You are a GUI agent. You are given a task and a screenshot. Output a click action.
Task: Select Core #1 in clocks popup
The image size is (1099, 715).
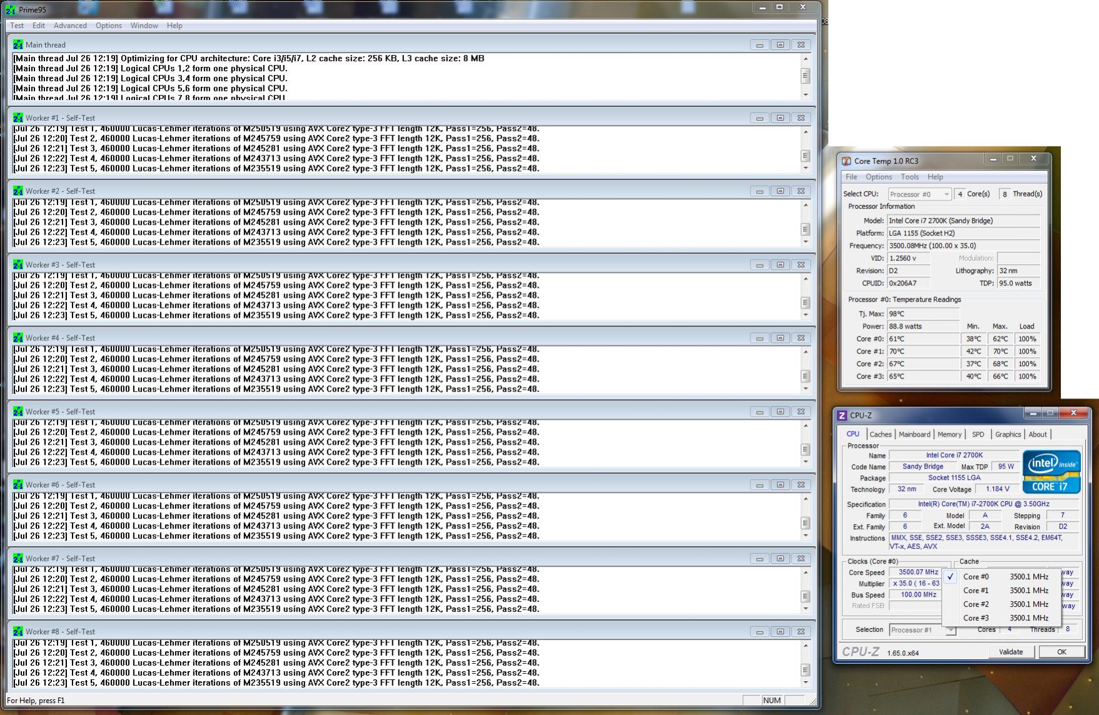tap(1001, 591)
